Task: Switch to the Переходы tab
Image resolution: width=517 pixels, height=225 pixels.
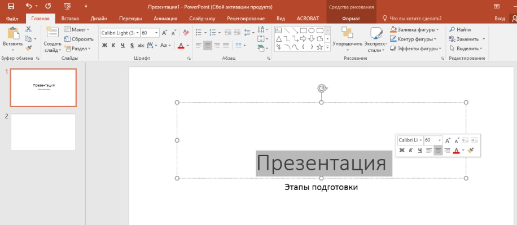Action: click(x=130, y=19)
